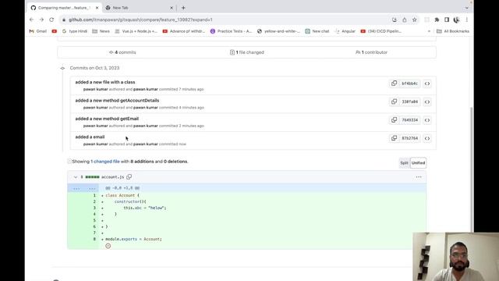The image size is (499, 281).
Task: Go forward with the browser forward arrow
Action: 41,20
